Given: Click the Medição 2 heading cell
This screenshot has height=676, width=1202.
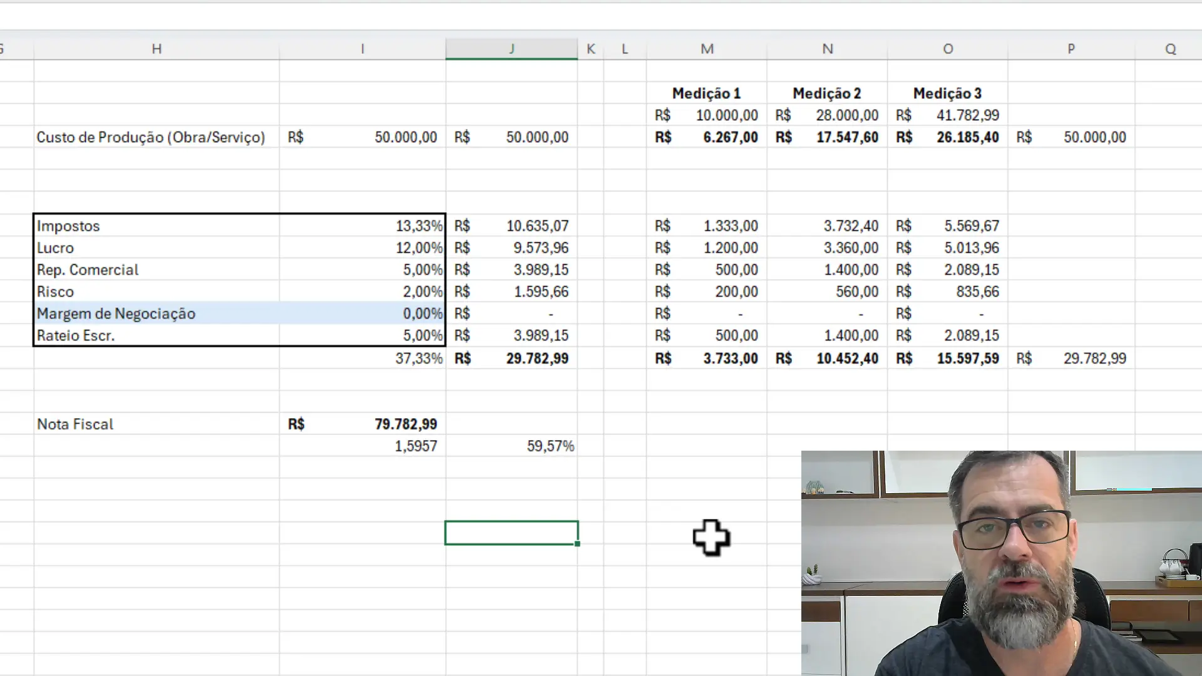Looking at the screenshot, I should click(826, 93).
